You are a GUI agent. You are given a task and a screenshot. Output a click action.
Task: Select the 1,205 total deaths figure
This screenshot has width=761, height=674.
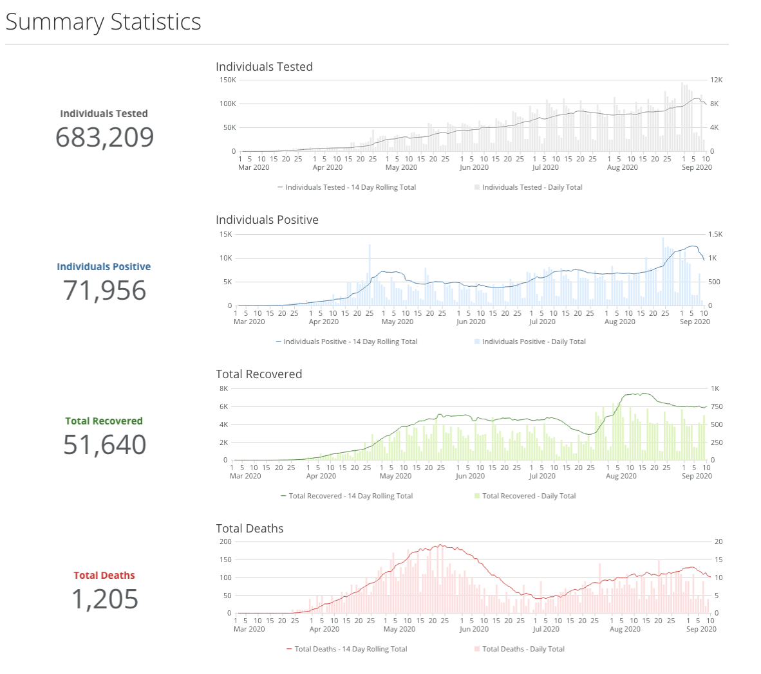[104, 599]
